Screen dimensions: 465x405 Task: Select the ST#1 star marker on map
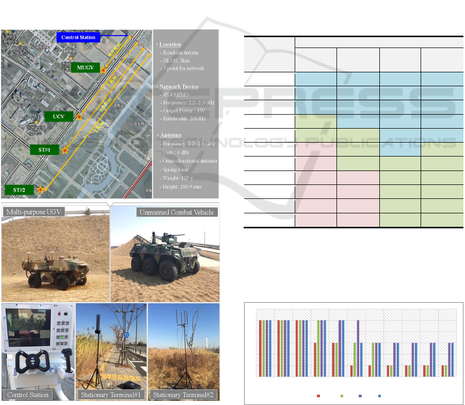(65, 150)
